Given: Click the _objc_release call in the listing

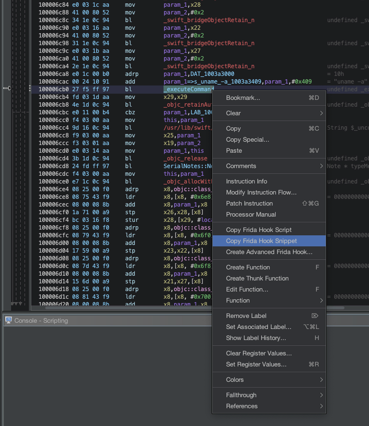Looking at the screenshot, I should (185, 158).
